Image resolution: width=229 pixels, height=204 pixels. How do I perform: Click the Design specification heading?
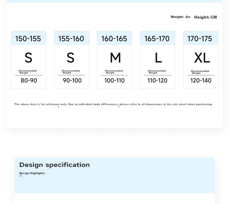54,165
